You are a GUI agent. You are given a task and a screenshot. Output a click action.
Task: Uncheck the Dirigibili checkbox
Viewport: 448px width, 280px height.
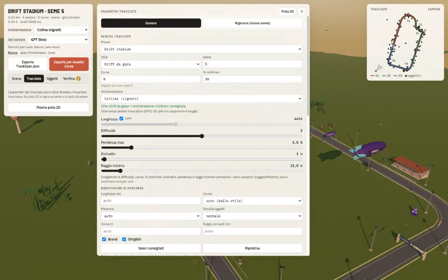click(124, 239)
